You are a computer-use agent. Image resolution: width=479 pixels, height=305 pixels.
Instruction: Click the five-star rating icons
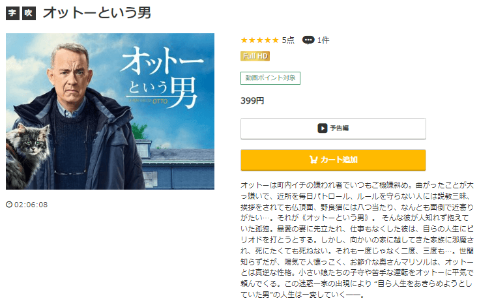[x=259, y=40]
